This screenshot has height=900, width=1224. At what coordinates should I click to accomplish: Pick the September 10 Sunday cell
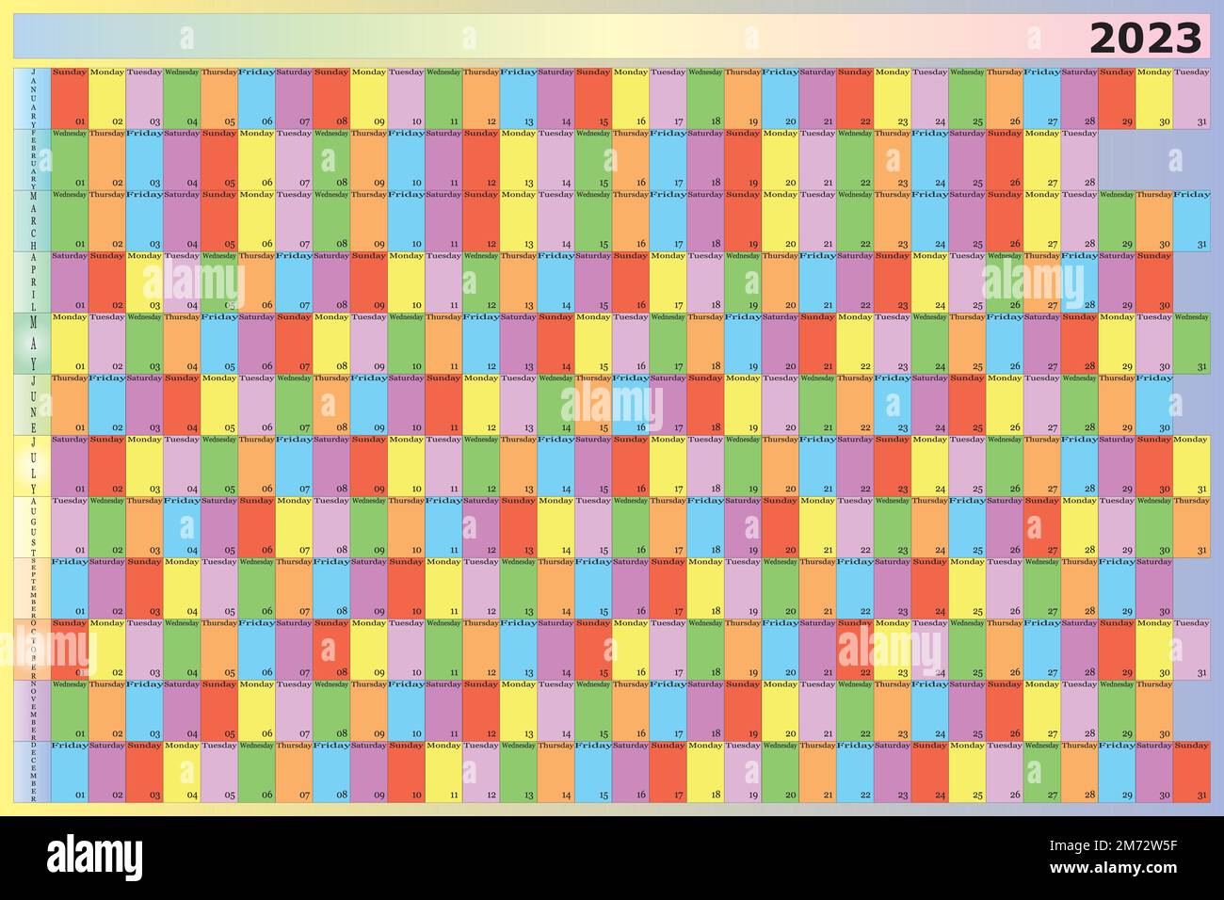[x=406, y=587]
